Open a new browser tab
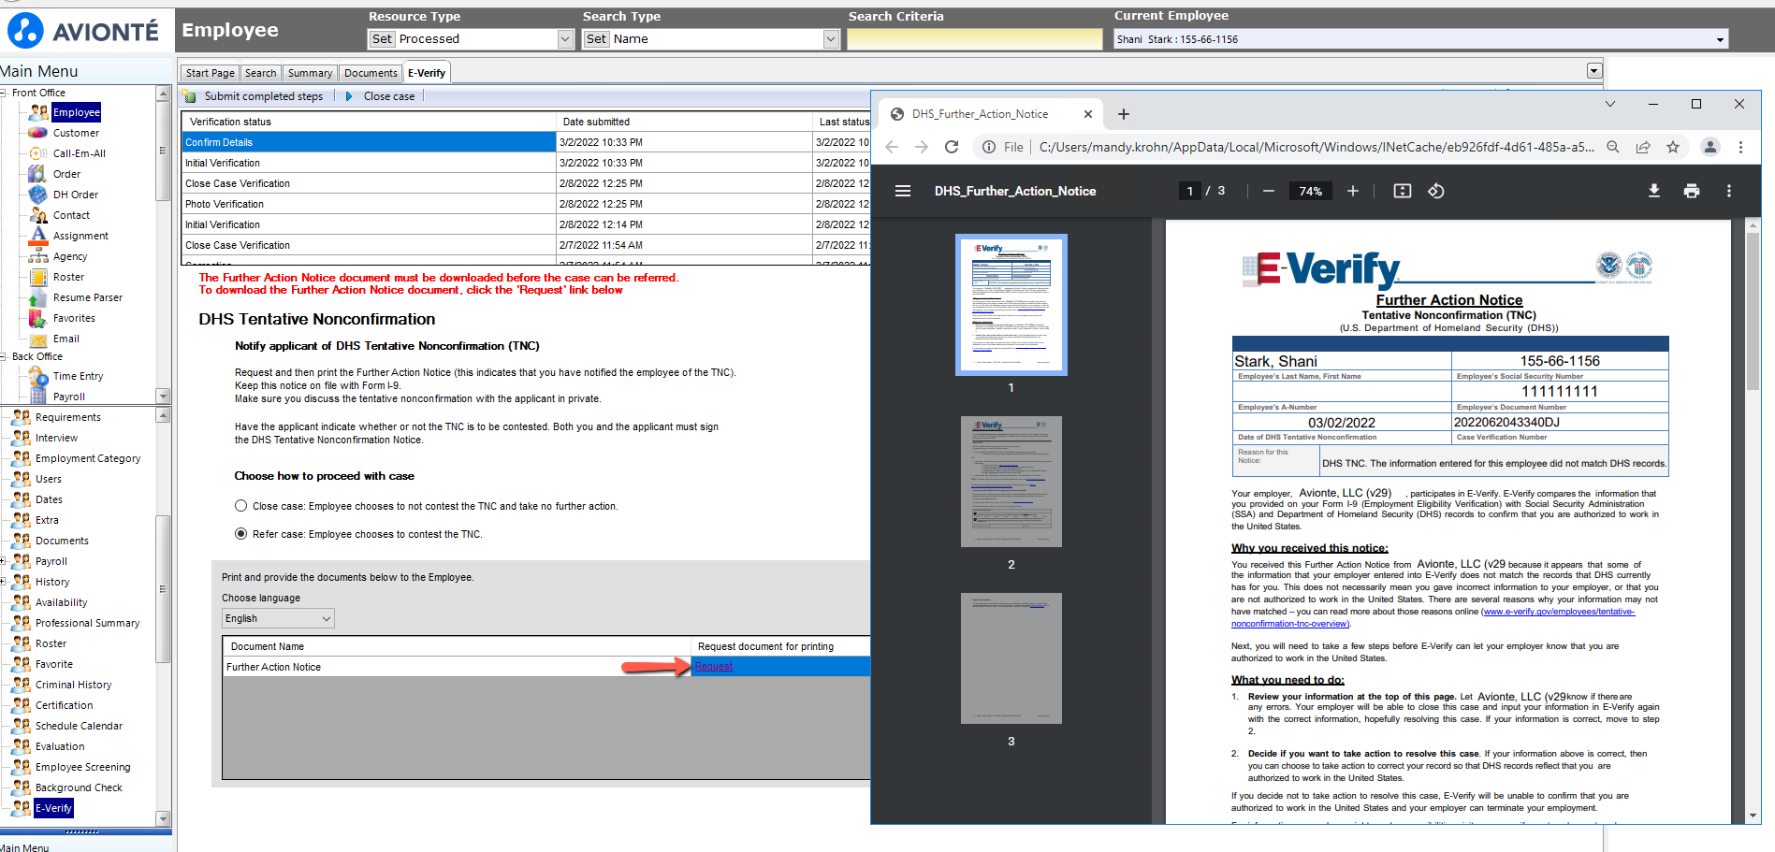 (1124, 114)
